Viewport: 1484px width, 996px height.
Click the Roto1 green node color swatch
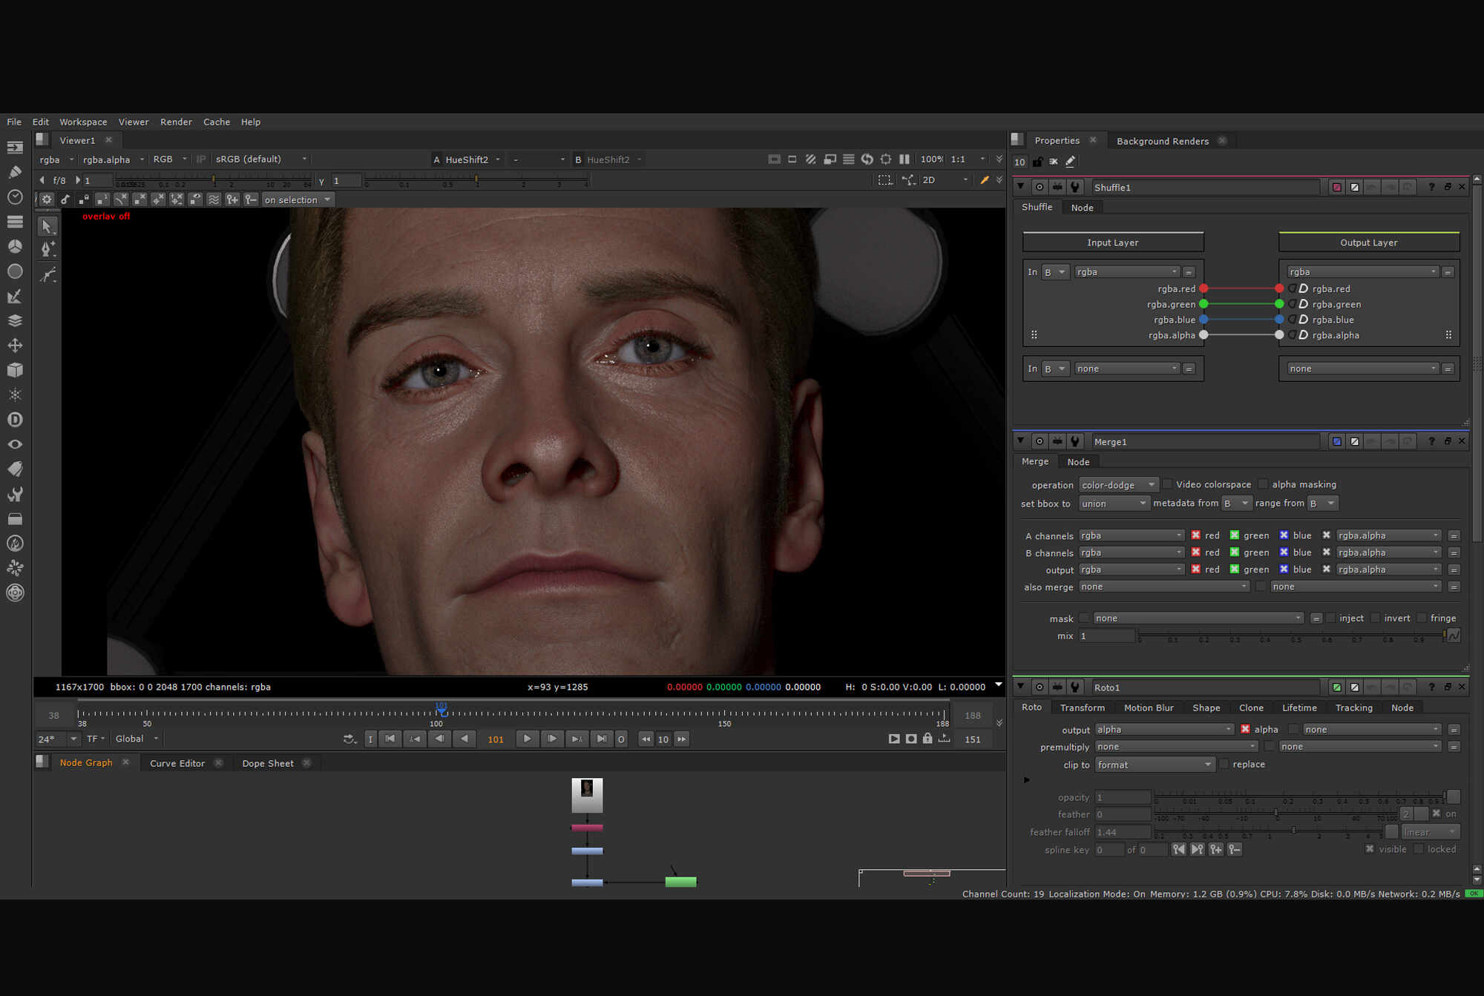1336,687
